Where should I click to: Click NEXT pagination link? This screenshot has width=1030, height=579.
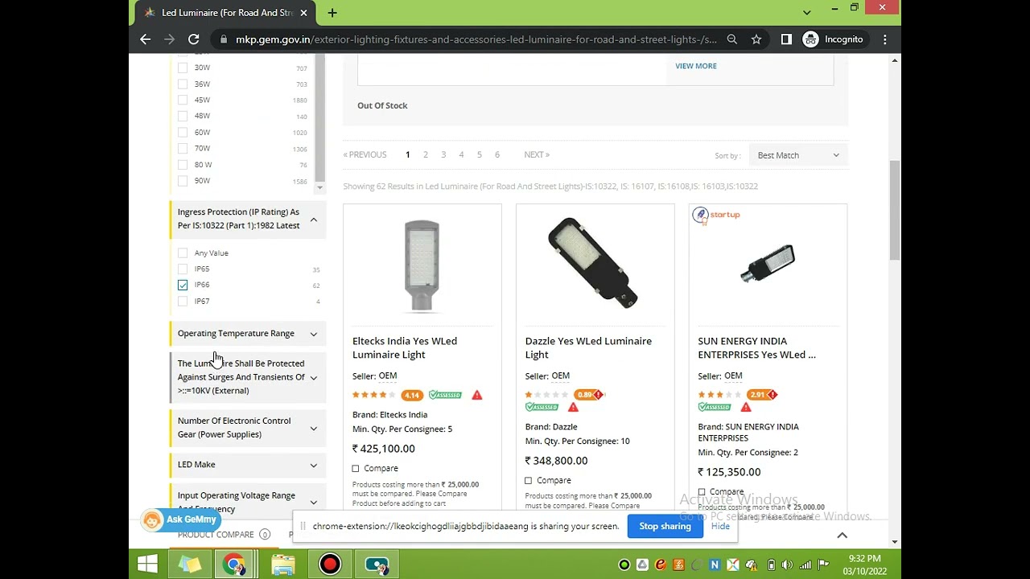tap(537, 154)
